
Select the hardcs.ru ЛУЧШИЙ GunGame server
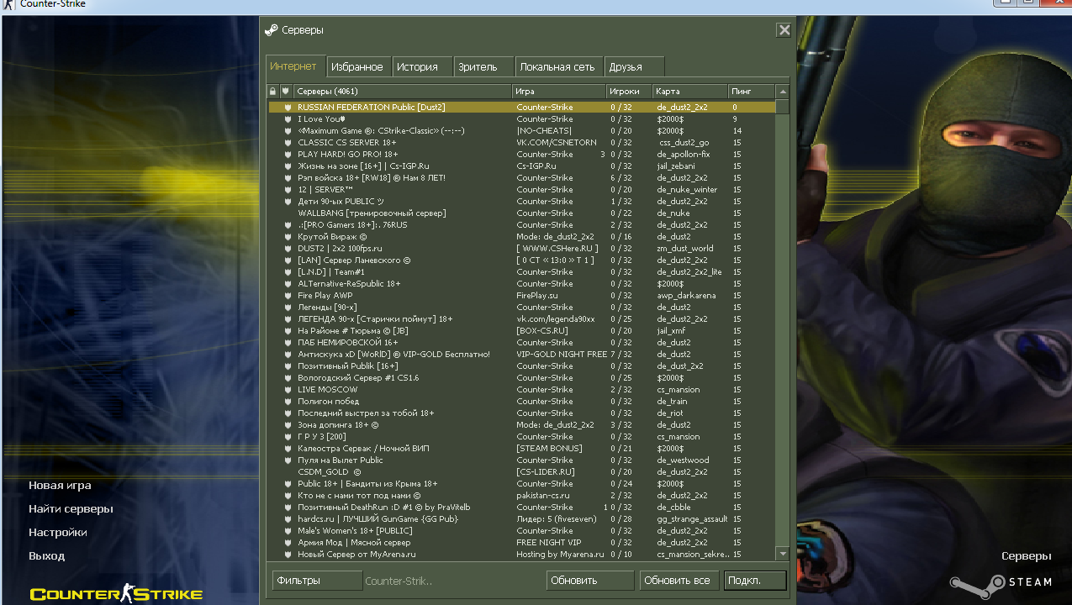521,519
